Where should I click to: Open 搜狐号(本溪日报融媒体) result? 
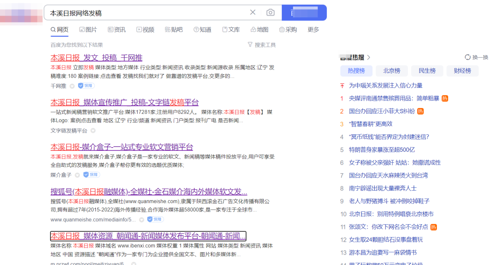(x=149, y=192)
